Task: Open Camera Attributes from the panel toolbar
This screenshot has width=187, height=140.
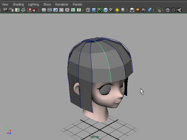Action: click(x=11, y=10)
